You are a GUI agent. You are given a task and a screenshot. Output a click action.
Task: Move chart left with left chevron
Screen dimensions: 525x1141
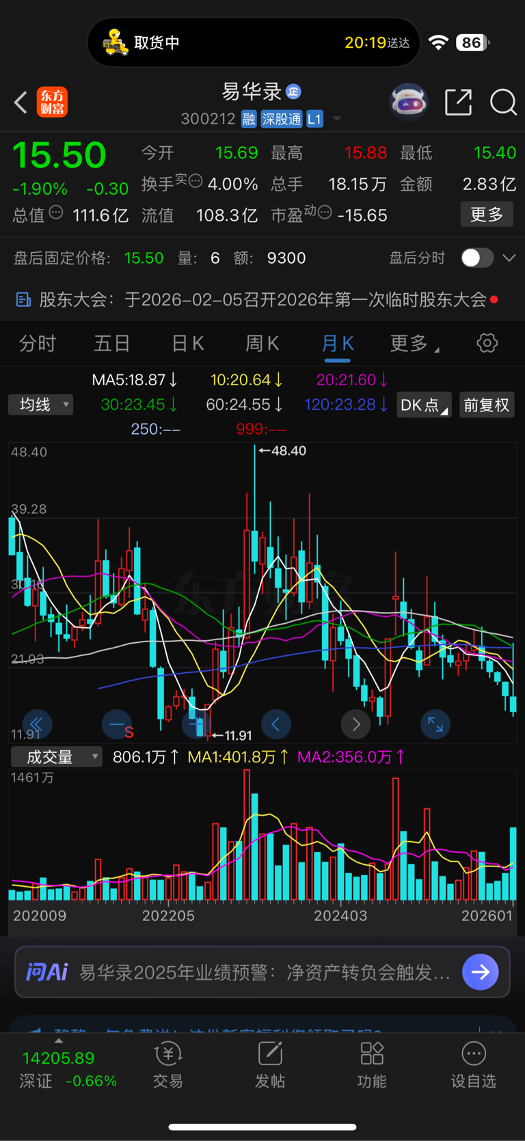[x=276, y=724]
